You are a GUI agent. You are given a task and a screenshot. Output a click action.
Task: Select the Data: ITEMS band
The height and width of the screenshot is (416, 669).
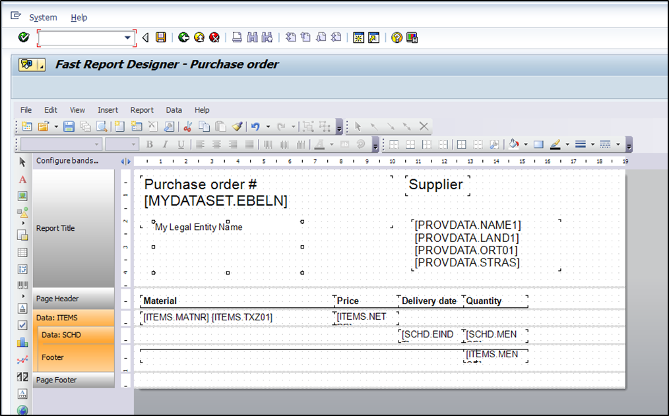point(73,318)
